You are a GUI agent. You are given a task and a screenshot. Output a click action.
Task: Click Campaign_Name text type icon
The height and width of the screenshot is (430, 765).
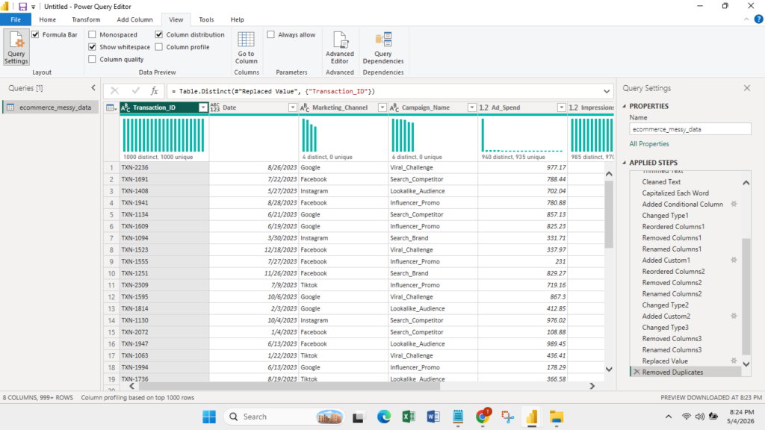[x=394, y=107]
